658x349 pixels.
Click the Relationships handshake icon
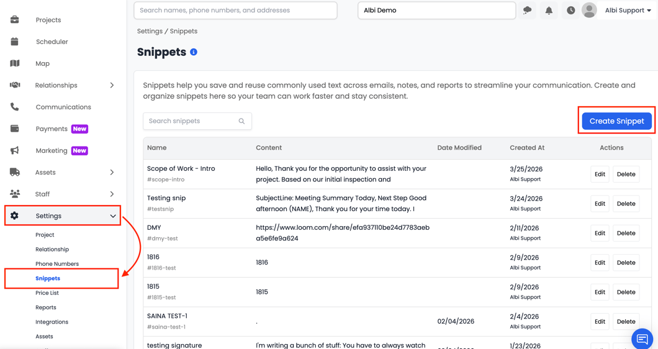pos(15,85)
